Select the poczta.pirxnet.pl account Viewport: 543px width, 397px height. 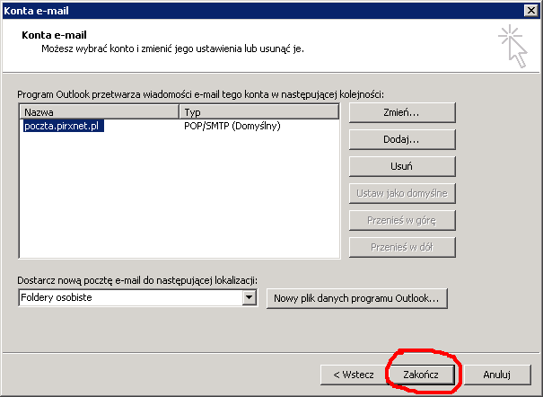[x=63, y=127]
